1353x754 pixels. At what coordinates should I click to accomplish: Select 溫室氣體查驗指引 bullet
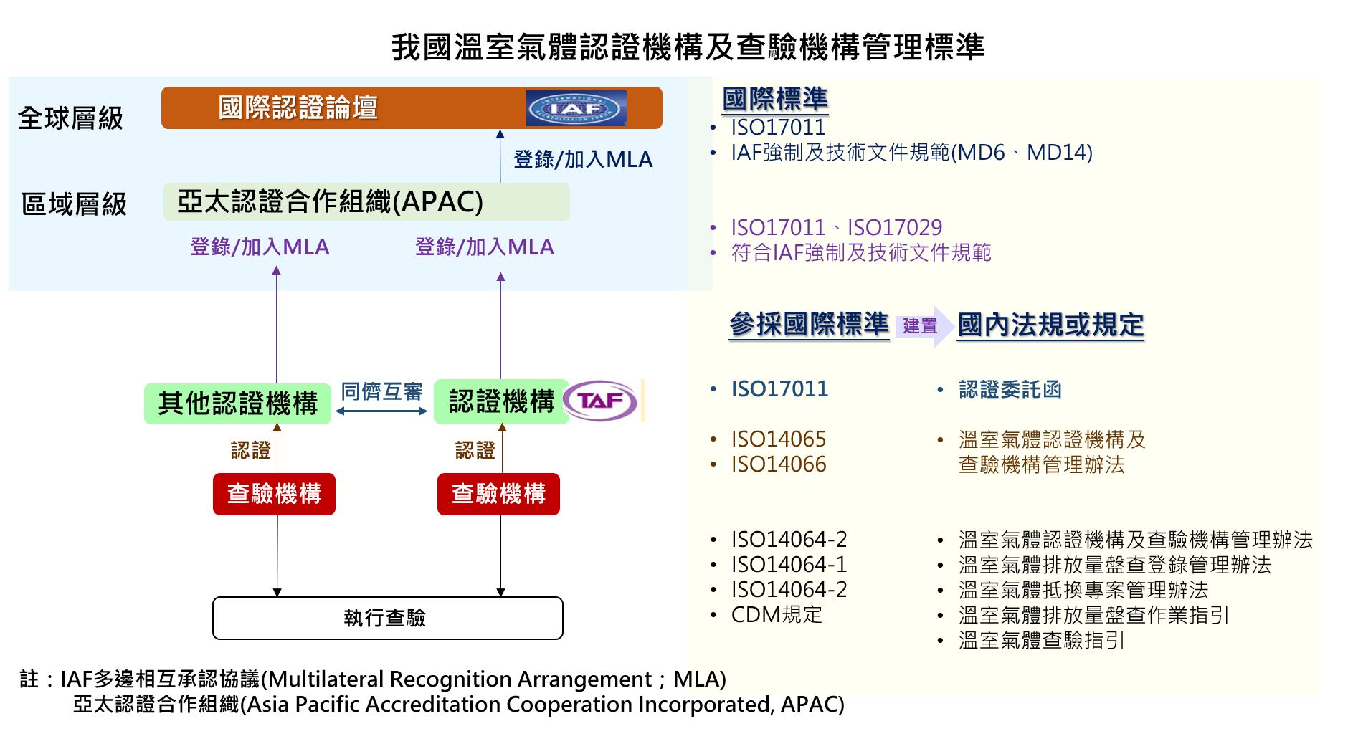[1042, 640]
